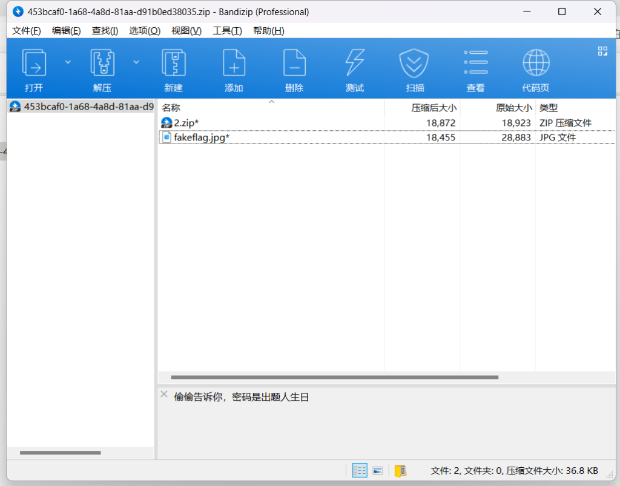Image resolution: width=620 pixels, height=486 pixels.
Task: Switch to details list view in status bar
Action: 360,470
